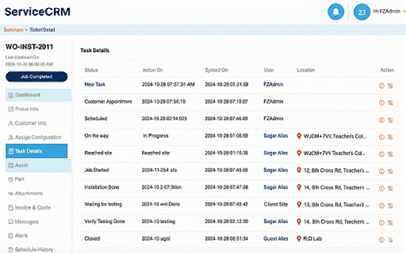Click the Job Completed status button
406x253 pixels.
tap(37, 77)
